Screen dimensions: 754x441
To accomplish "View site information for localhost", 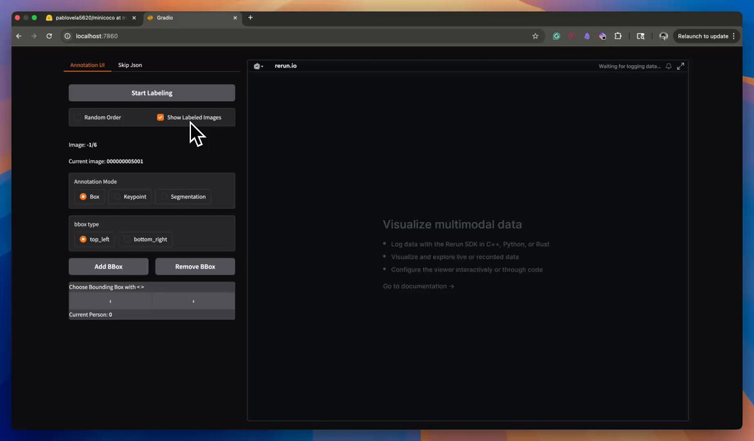I will pyautogui.click(x=67, y=36).
